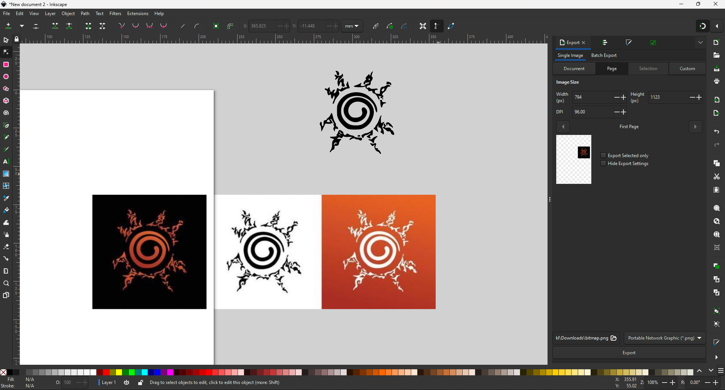This screenshot has height=390, width=725.
Task: Choose Custom export area
Action: pyautogui.click(x=687, y=69)
